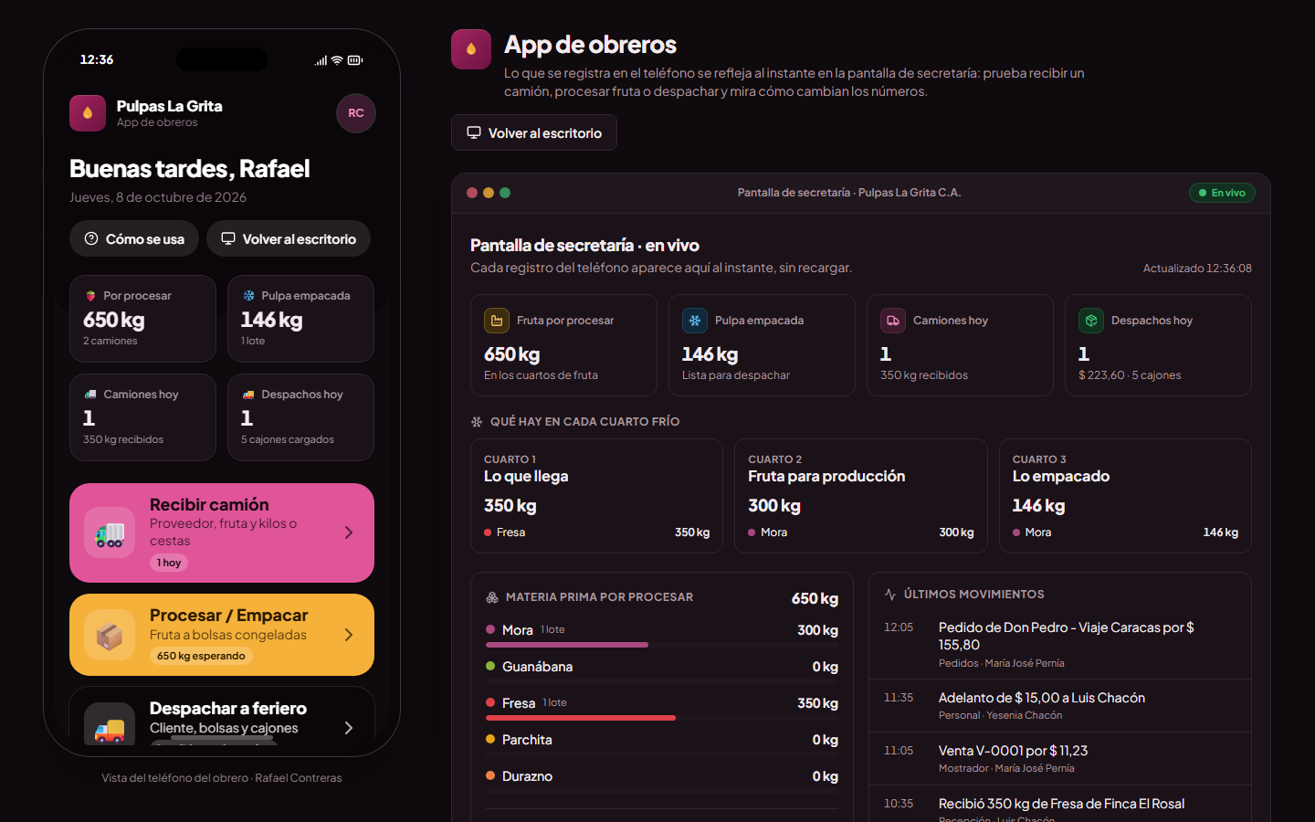Click the Durazno row in the materia prima list
This screenshot has height=822, width=1315.
[x=662, y=779]
